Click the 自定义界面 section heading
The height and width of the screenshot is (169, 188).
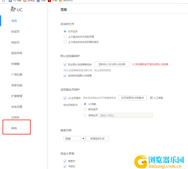pyautogui.click(x=67, y=154)
